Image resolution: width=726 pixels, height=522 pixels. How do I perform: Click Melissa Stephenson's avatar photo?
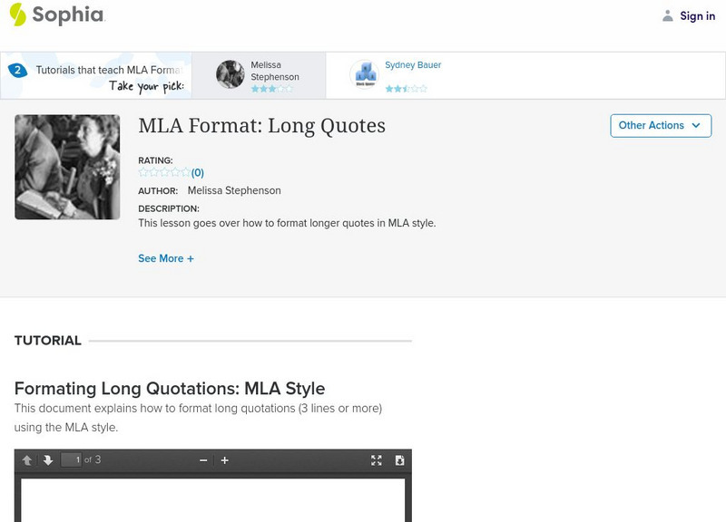click(x=231, y=74)
